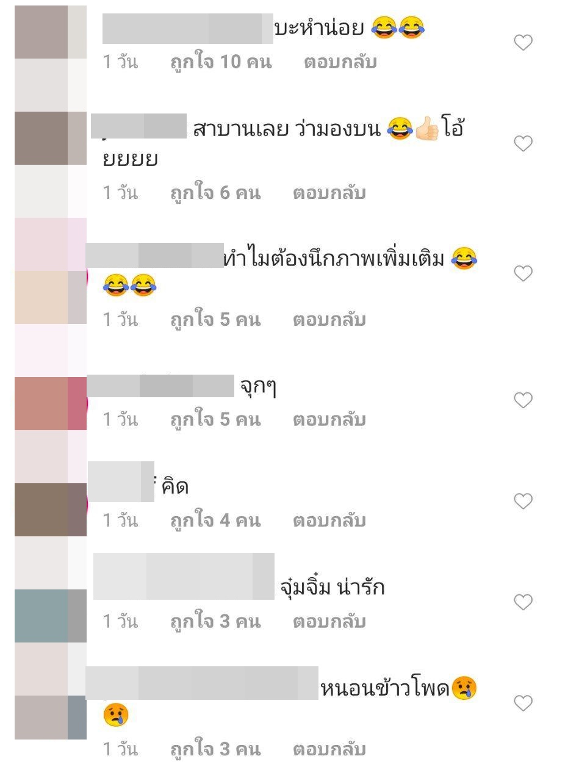The image size is (568, 781).
Task: View who liked: 'ถูกใจ 4 คน'
Action: click(215, 520)
